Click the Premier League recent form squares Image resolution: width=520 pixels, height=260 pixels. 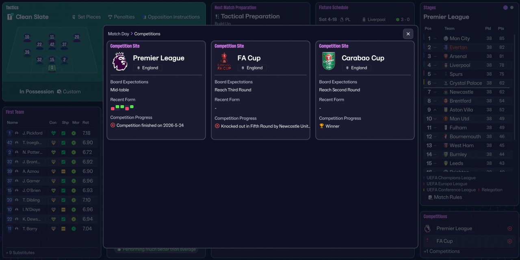tap(122, 108)
